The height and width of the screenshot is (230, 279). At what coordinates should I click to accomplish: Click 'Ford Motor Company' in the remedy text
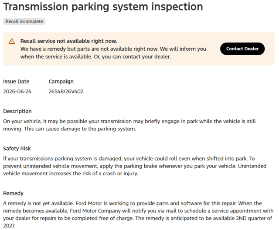pos(95,211)
